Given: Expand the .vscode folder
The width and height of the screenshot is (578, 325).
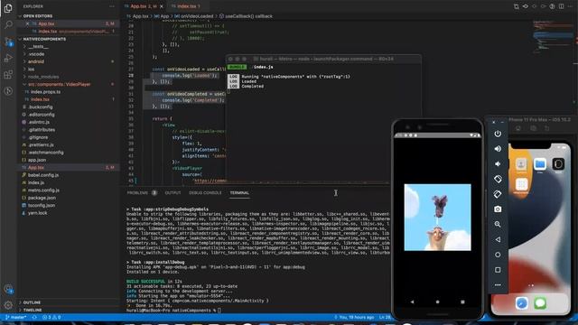Looking at the screenshot, I should [36, 54].
